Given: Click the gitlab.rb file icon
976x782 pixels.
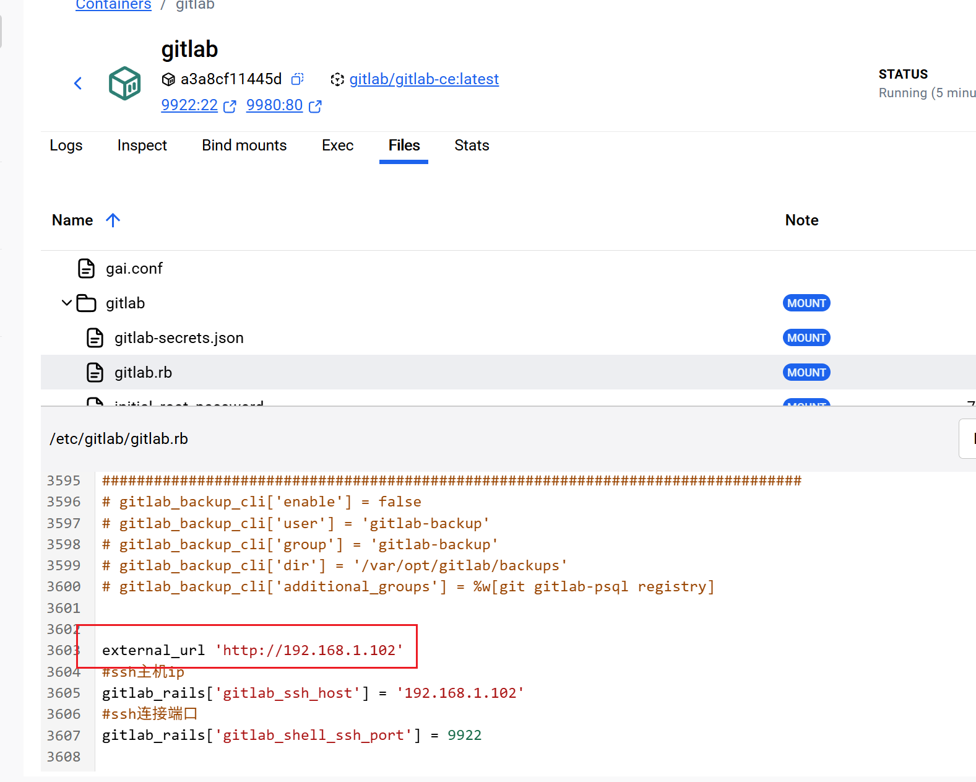Looking at the screenshot, I should pyautogui.click(x=95, y=373).
